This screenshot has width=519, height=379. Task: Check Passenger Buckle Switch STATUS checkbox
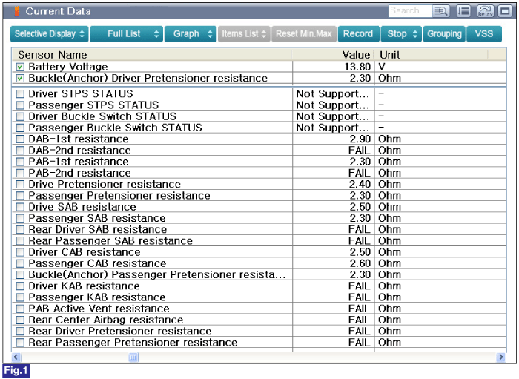click(20, 128)
